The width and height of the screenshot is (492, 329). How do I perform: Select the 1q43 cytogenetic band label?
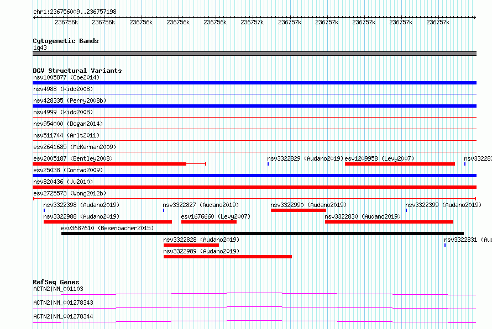[x=40, y=47]
